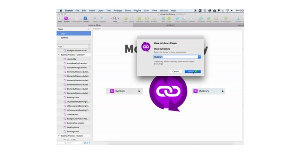Click the Forward toolbar icon
The width and height of the screenshot is (305, 152).
click(x=239, y=18)
